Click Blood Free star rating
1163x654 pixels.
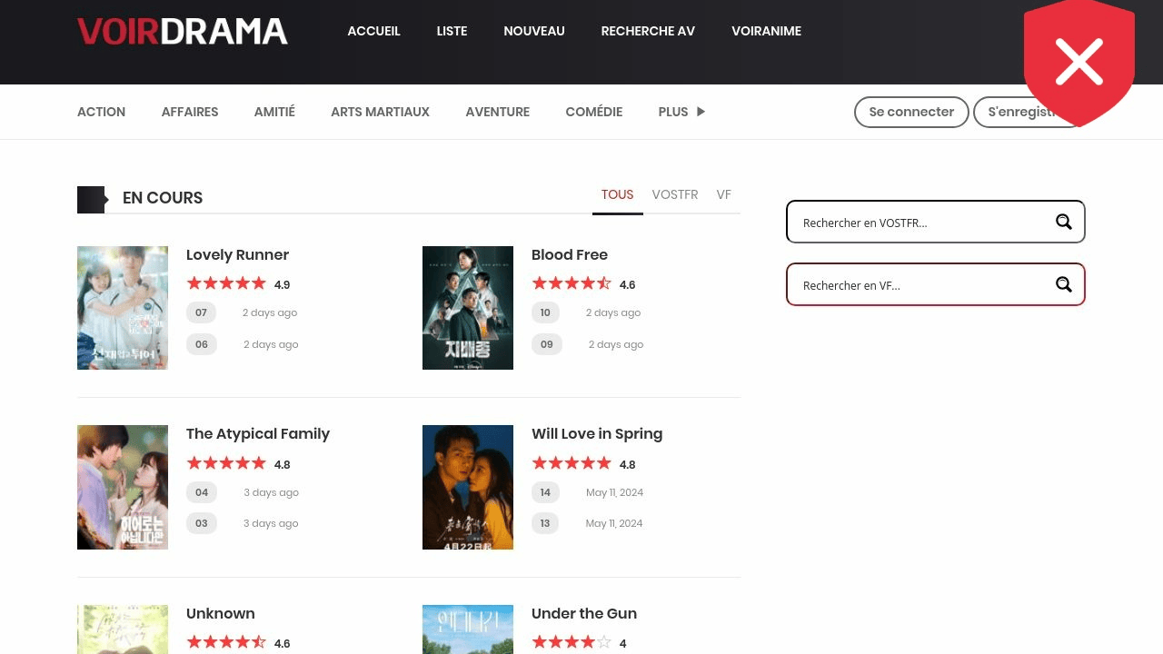572,283
